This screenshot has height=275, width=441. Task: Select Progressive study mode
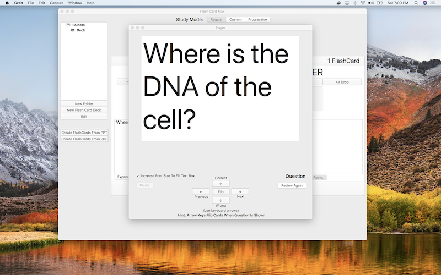coord(257,20)
